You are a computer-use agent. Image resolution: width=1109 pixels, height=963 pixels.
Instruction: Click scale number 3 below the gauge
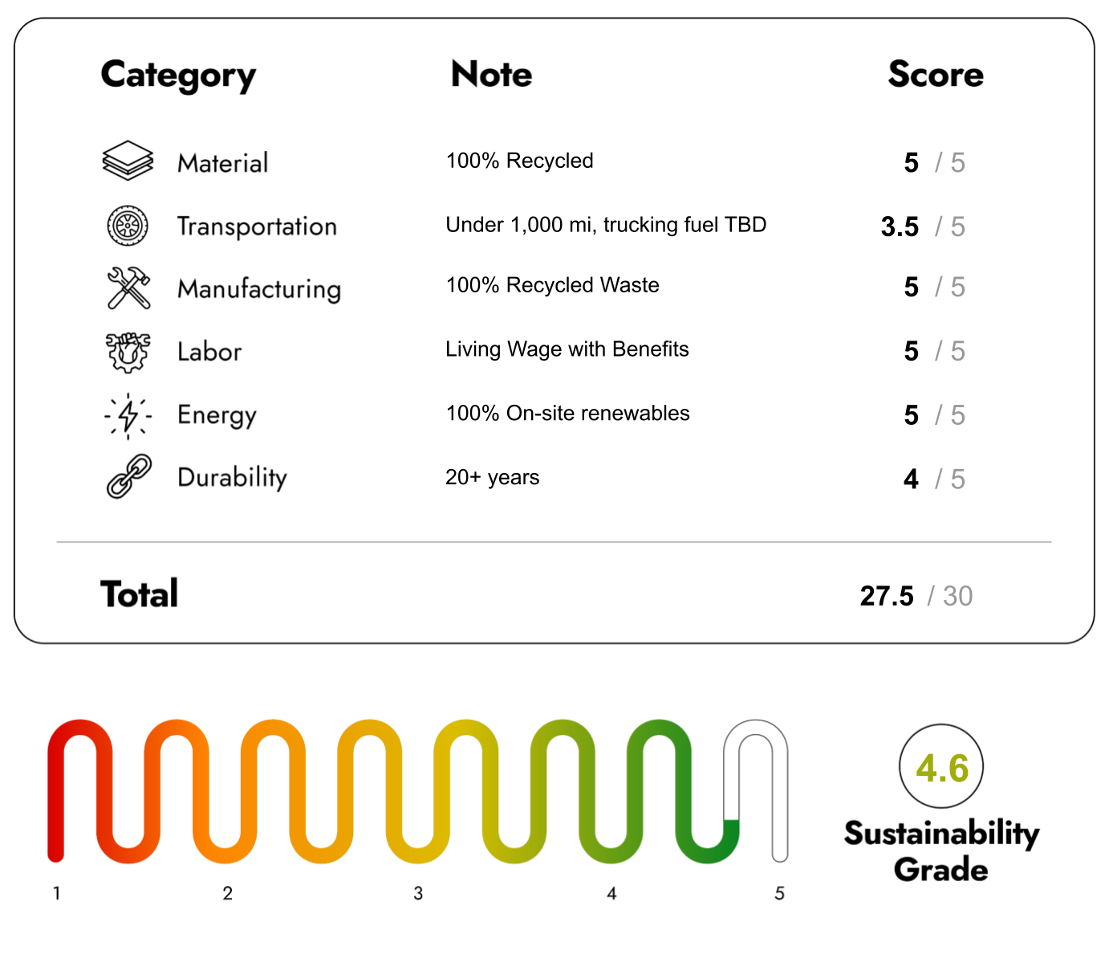pos(418,893)
